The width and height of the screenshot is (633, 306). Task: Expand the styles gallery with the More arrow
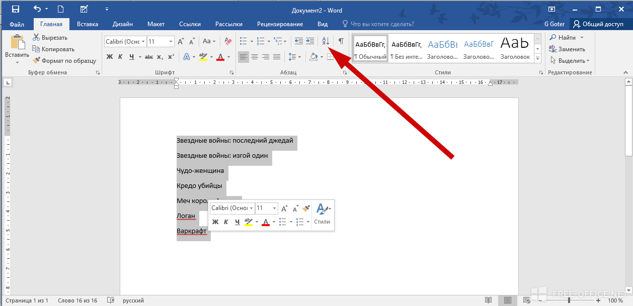(x=538, y=59)
